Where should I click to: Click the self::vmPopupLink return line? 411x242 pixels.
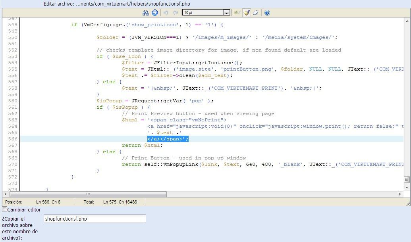[262, 164]
